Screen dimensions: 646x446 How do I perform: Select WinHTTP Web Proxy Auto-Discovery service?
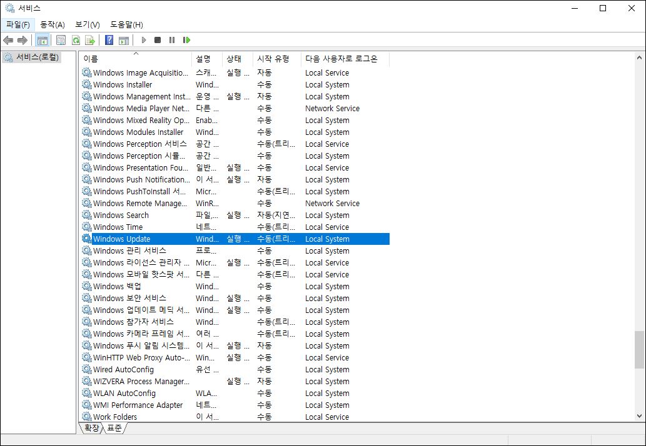pos(235,358)
